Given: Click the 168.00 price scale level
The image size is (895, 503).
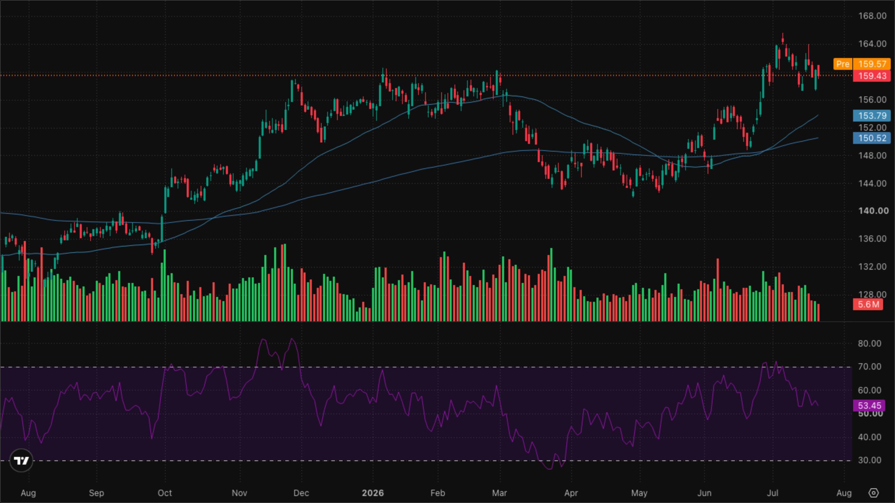Looking at the screenshot, I should [x=872, y=16].
